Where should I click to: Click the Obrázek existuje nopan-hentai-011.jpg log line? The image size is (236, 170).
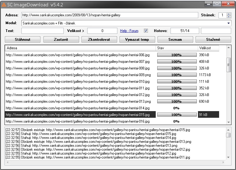98,157
